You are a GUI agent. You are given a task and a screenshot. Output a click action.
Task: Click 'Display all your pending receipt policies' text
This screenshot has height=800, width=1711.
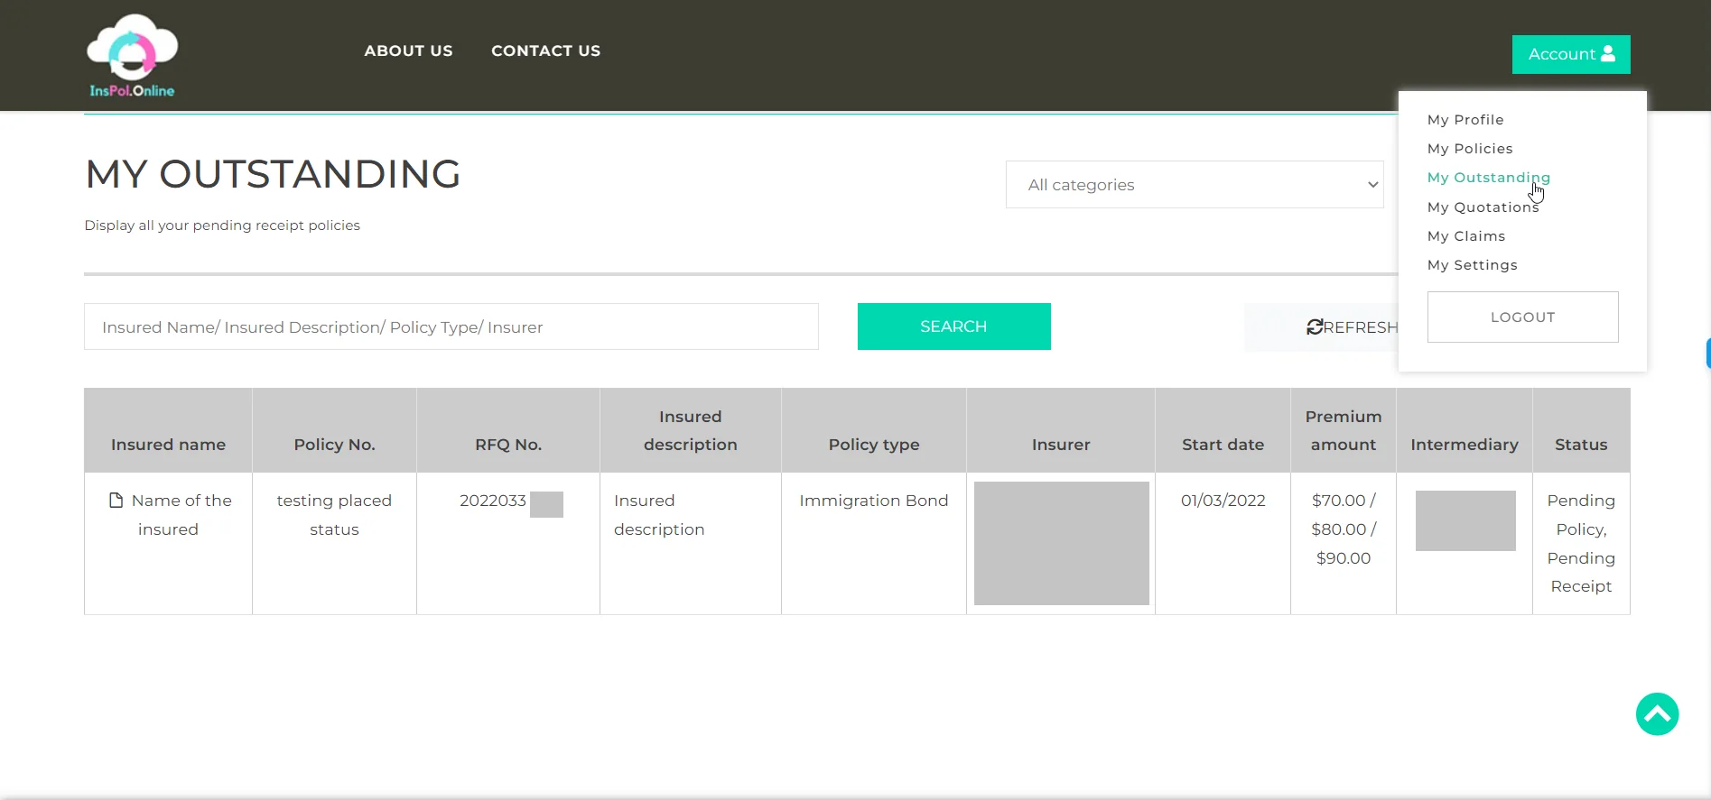(x=222, y=225)
